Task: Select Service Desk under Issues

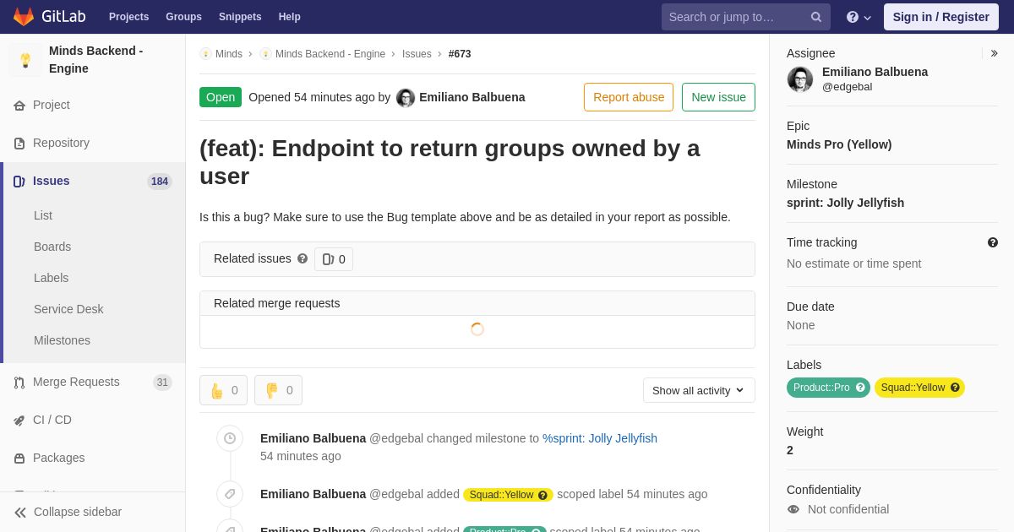Action: tap(68, 309)
